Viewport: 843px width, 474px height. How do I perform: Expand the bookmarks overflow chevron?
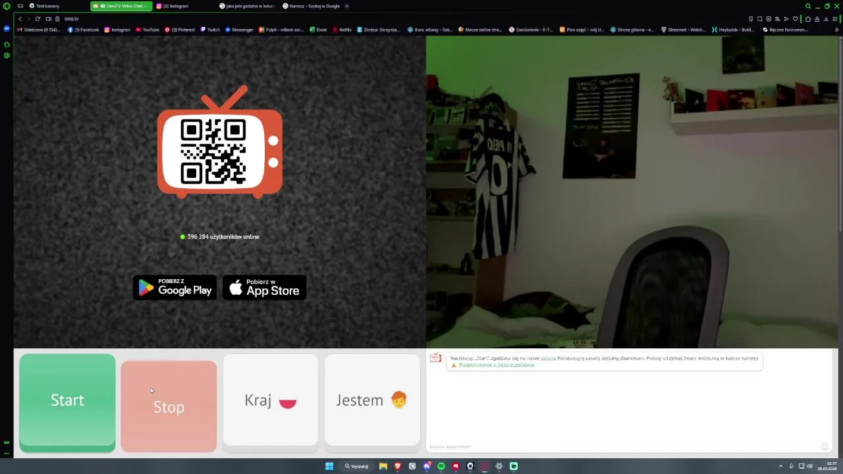tap(837, 30)
